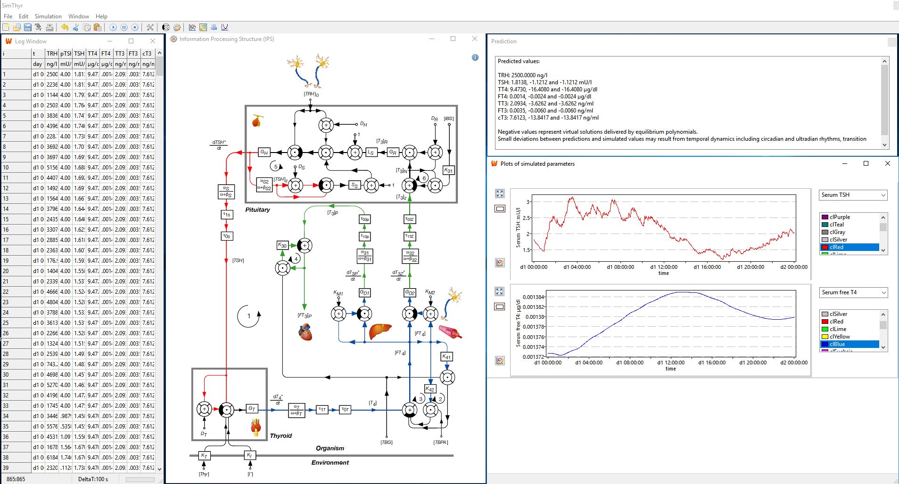Click the fullscreen icon of the free T4 plot
The height and width of the screenshot is (484, 899).
click(x=500, y=291)
